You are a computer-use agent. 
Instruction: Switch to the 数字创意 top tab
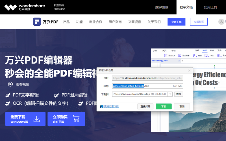(x=162, y=7)
